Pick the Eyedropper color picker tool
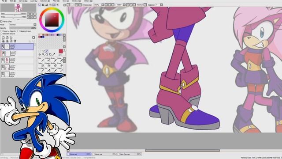The image size is (282, 159). coord(54,54)
